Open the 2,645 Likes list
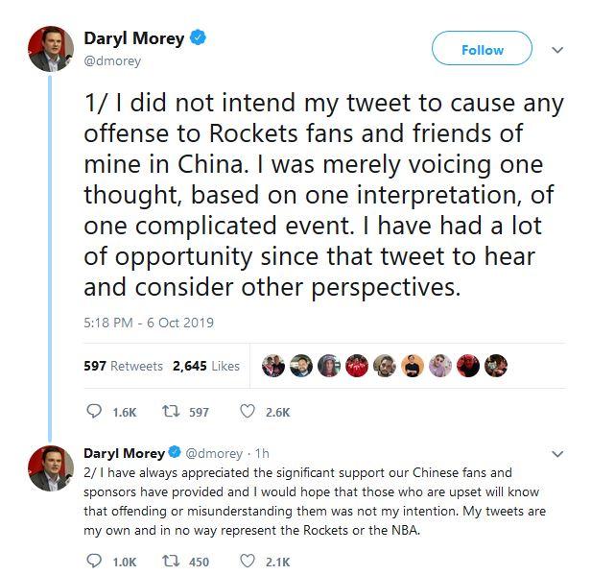 coord(206,366)
